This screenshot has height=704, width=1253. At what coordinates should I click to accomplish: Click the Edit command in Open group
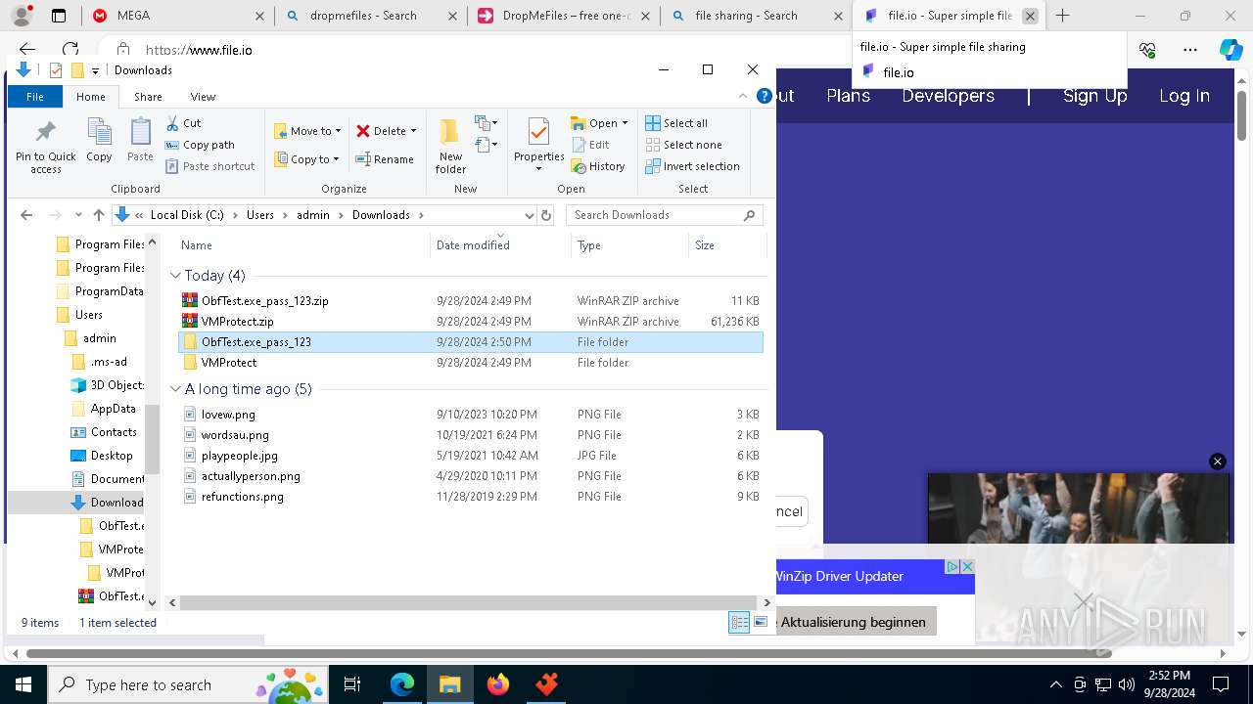point(590,145)
